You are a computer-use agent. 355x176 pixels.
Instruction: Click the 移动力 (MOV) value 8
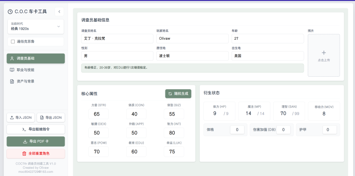coord(324,114)
